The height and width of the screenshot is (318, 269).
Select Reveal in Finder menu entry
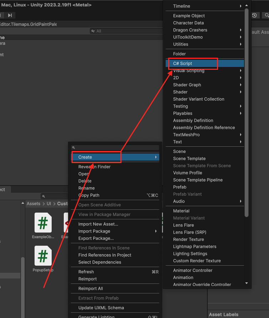point(94,167)
